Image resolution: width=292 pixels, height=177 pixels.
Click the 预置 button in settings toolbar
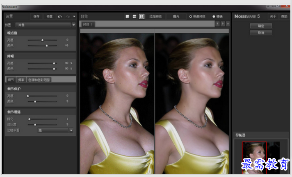click(49, 16)
